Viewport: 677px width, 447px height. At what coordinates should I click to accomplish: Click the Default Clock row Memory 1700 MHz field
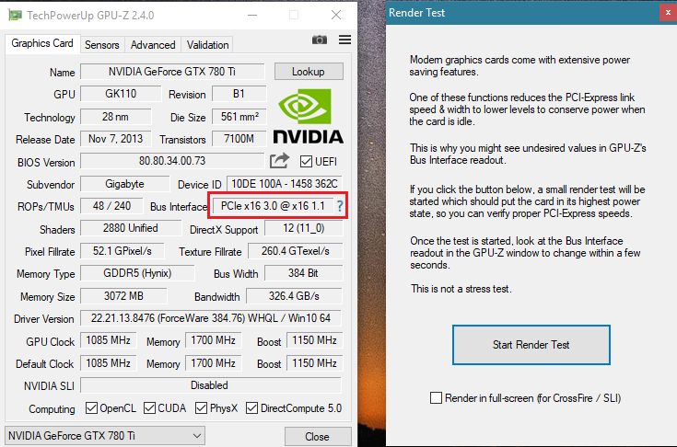[x=214, y=363]
